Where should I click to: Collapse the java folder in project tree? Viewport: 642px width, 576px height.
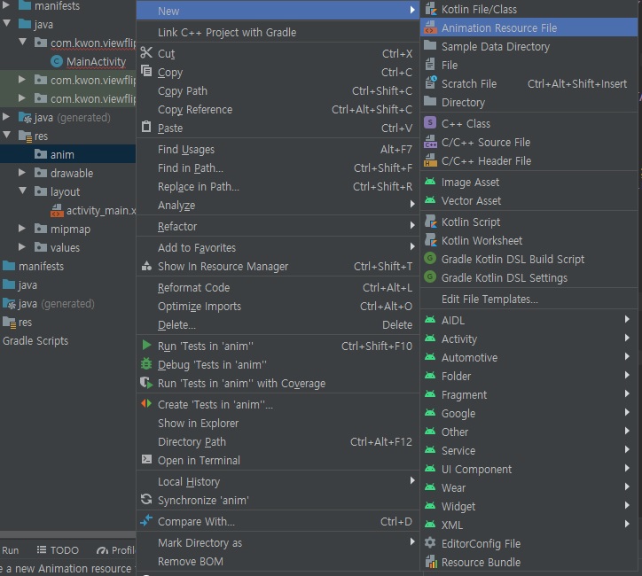click(x=7, y=23)
